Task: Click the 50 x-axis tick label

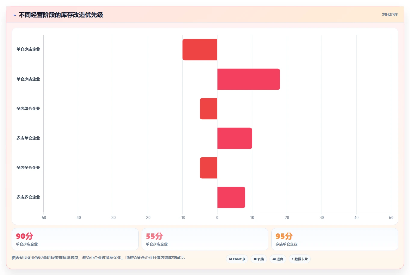Action: [391, 217]
